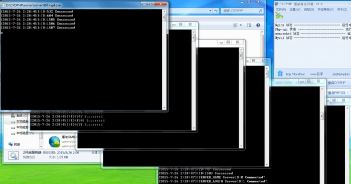
Task: Click the refresh icon beside the address bar
Action: tap(216, 10)
